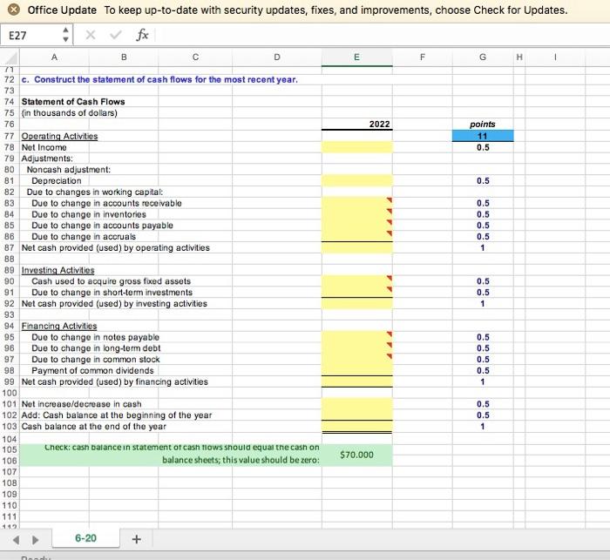Click the 'Noncash adjustment:' label
610x560 pixels.
[x=69, y=170]
